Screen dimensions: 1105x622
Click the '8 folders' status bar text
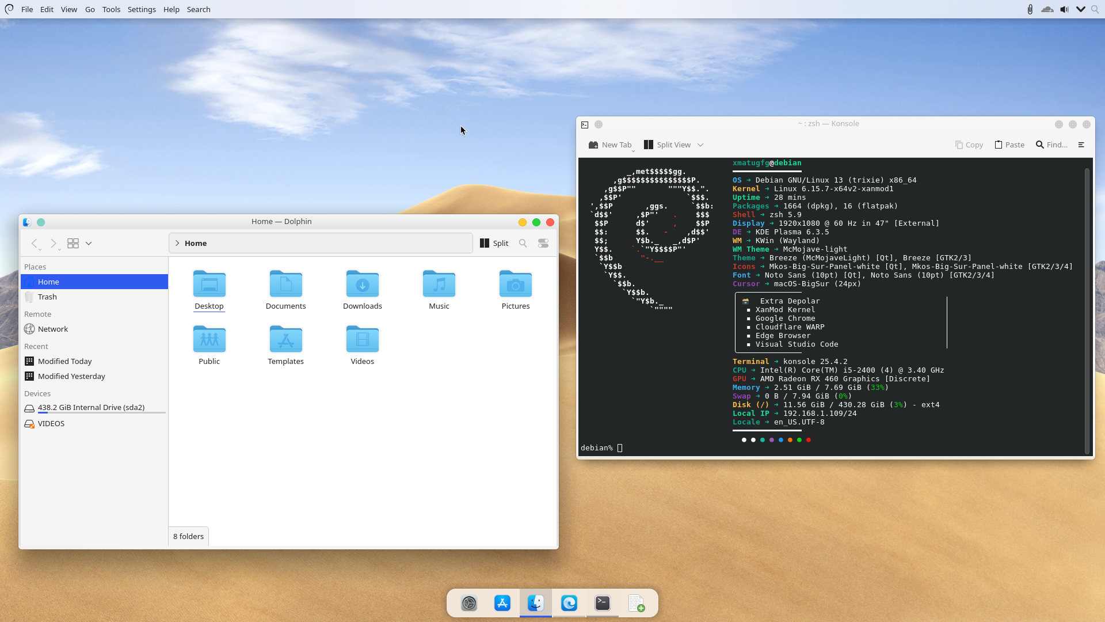click(x=188, y=536)
